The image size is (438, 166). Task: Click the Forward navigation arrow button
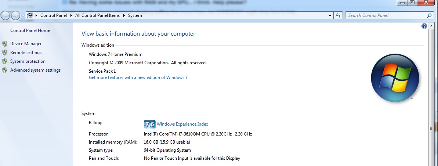point(15,15)
